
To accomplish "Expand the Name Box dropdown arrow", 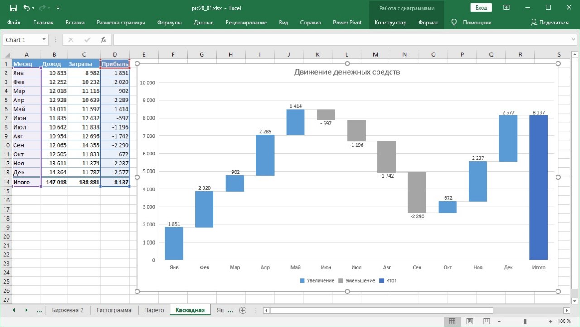I will (43, 40).
